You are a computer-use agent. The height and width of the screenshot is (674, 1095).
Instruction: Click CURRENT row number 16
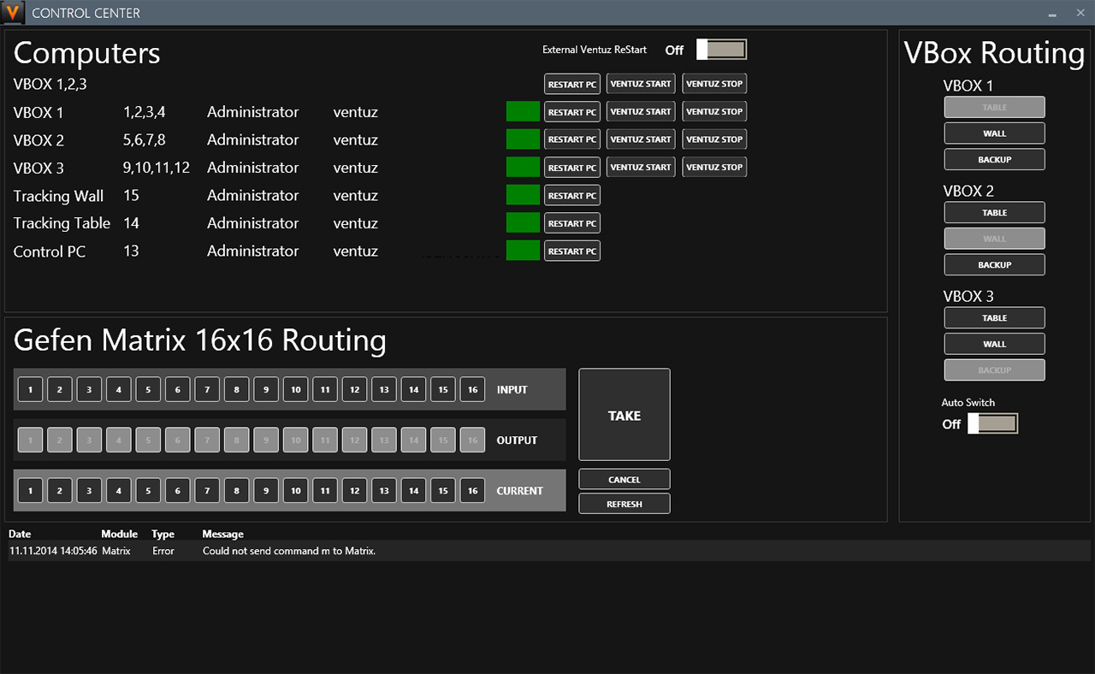472,490
